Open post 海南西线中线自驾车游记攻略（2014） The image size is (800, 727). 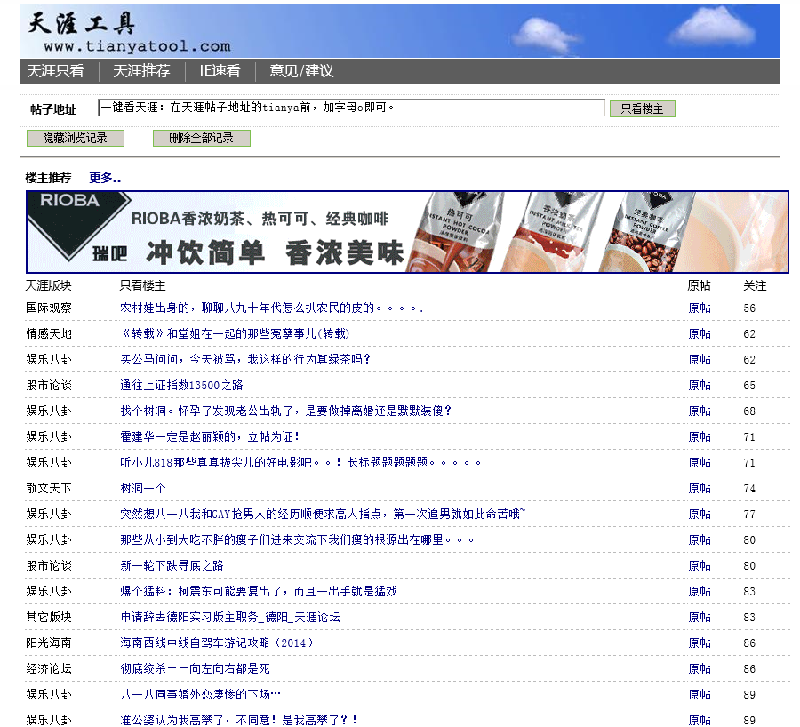(x=217, y=643)
